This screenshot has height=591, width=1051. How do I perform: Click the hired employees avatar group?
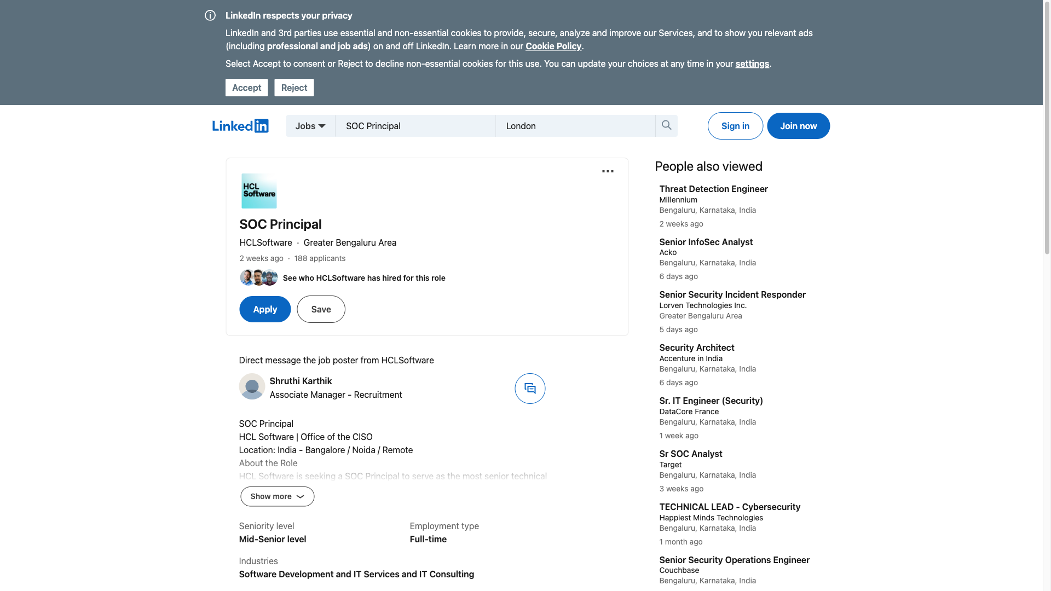[259, 278]
